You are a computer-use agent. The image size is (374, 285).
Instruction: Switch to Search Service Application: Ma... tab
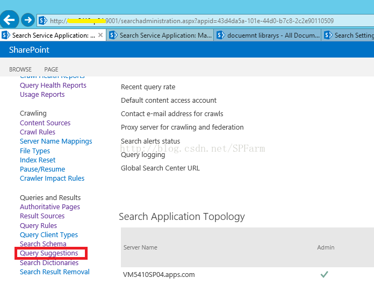160,35
